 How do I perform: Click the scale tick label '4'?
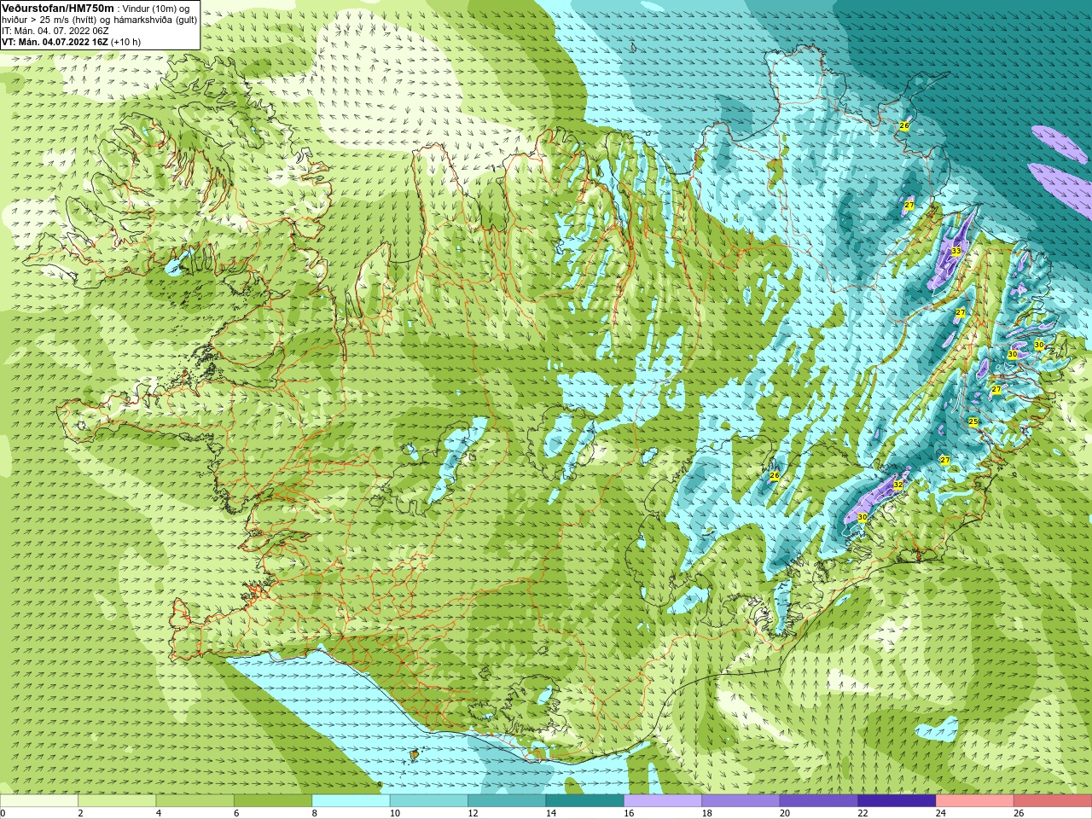tap(159, 813)
